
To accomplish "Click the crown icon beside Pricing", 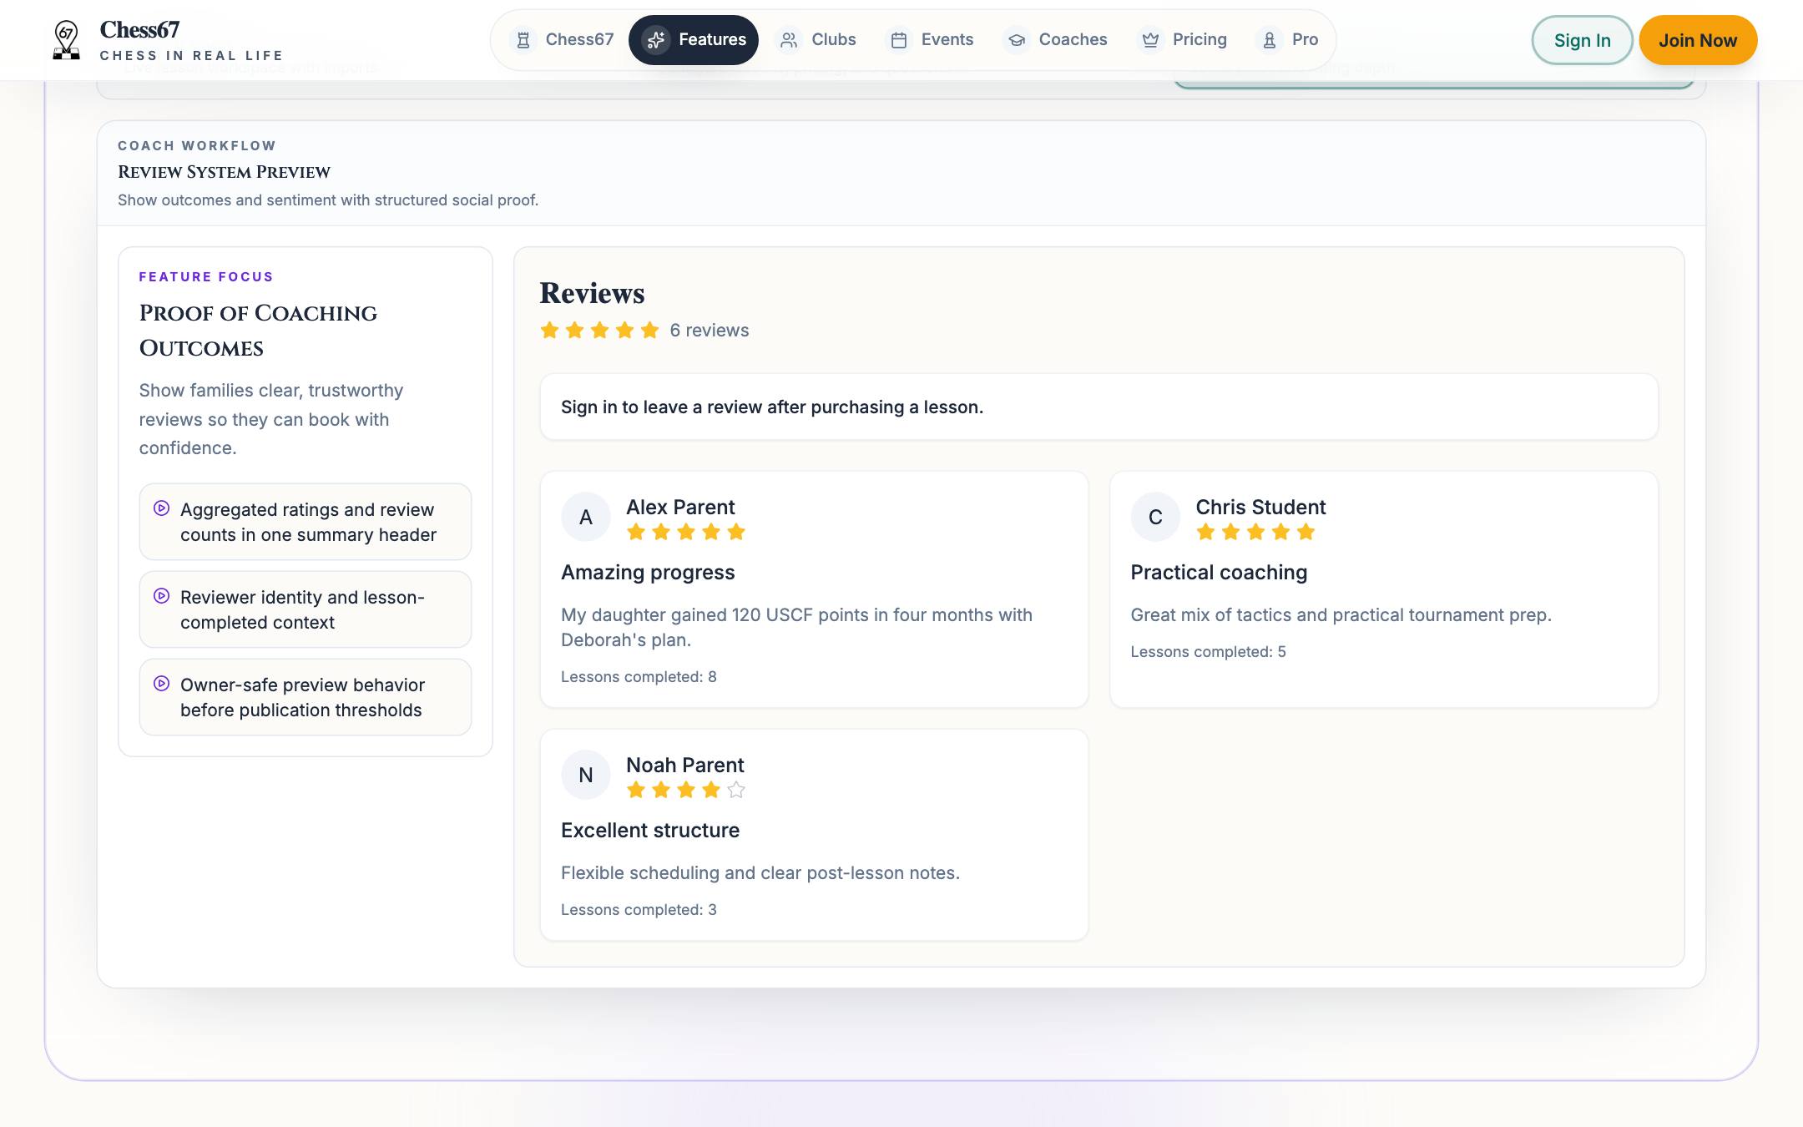I will point(1150,40).
